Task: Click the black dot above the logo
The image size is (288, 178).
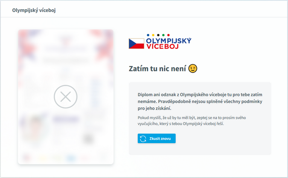Action: (x=158, y=35)
